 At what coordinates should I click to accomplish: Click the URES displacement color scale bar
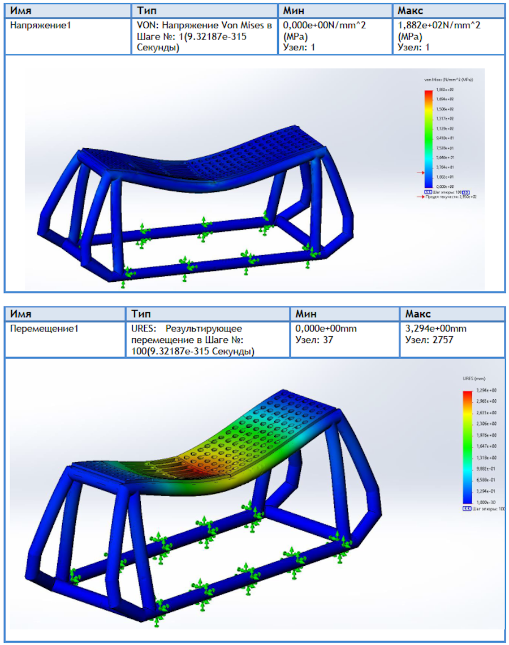point(468,447)
